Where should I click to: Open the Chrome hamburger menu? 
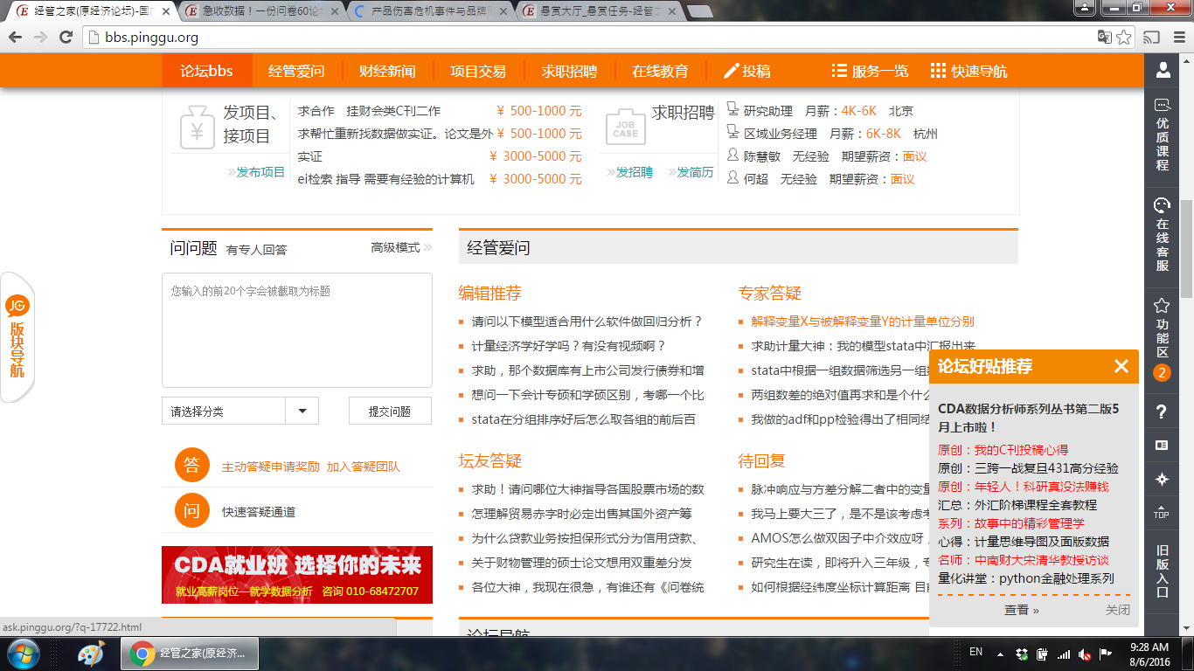point(1177,38)
